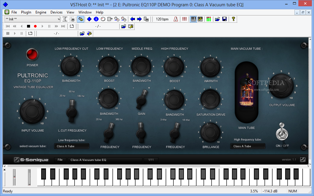This screenshot has height=196, width=314.
Task: Click the horizontal scrollbar under the plugin
Action: (x=114, y=166)
